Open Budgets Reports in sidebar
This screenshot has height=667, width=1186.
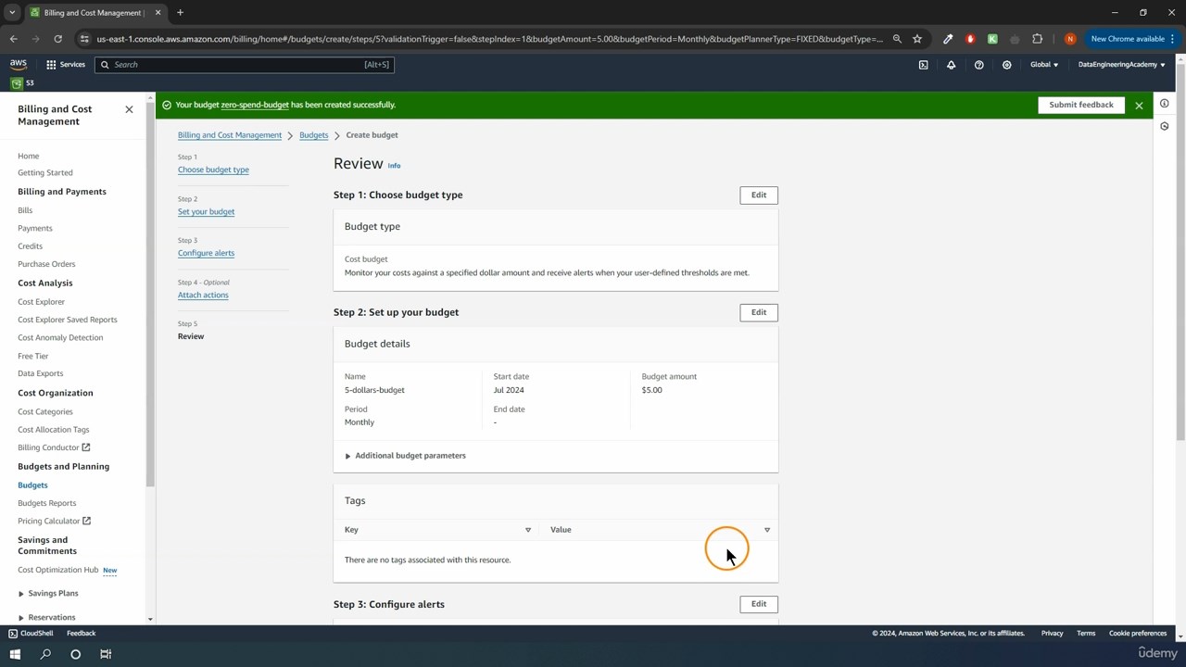(46, 503)
